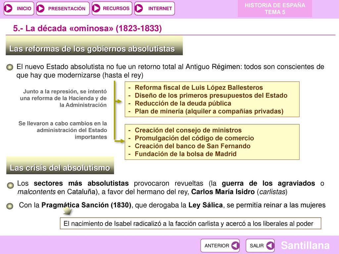The height and width of the screenshot is (254, 339).
Task: Exit with the SALIR button
Action: click(x=260, y=246)
